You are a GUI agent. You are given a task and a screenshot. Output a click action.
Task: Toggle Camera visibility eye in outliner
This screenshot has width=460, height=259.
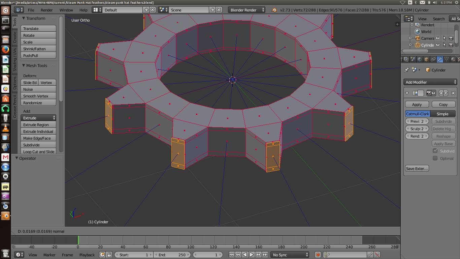(438, 38)
